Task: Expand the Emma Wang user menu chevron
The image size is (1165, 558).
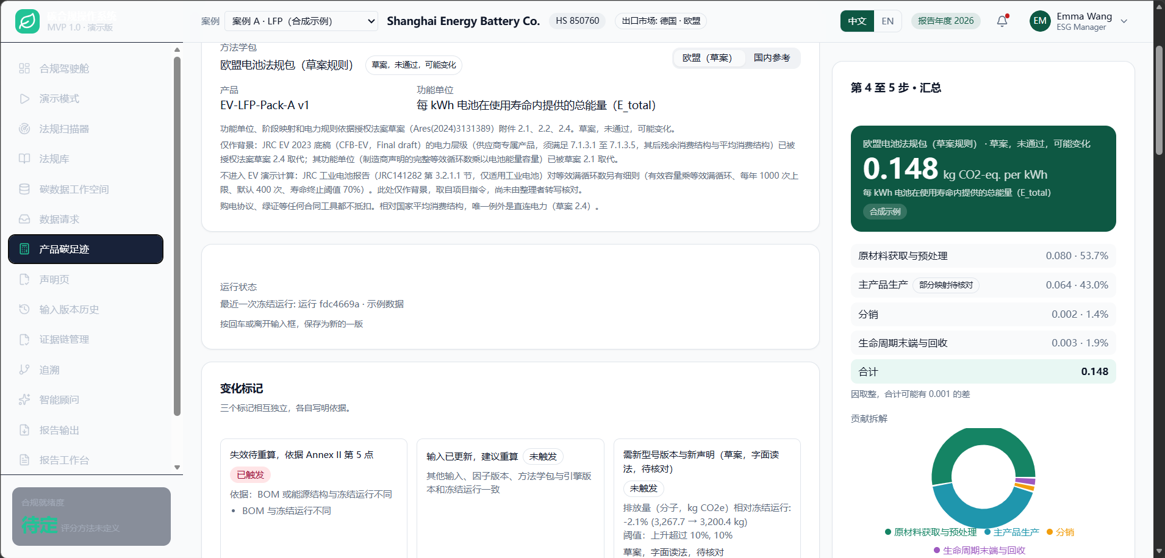Action: 1124,21
